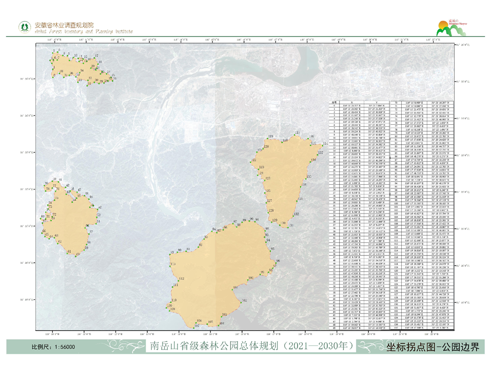This screenshot has width=492, height=369.
Task: Click the 坐标拐点图-公园边界 map title
Action: pos(432,347)
